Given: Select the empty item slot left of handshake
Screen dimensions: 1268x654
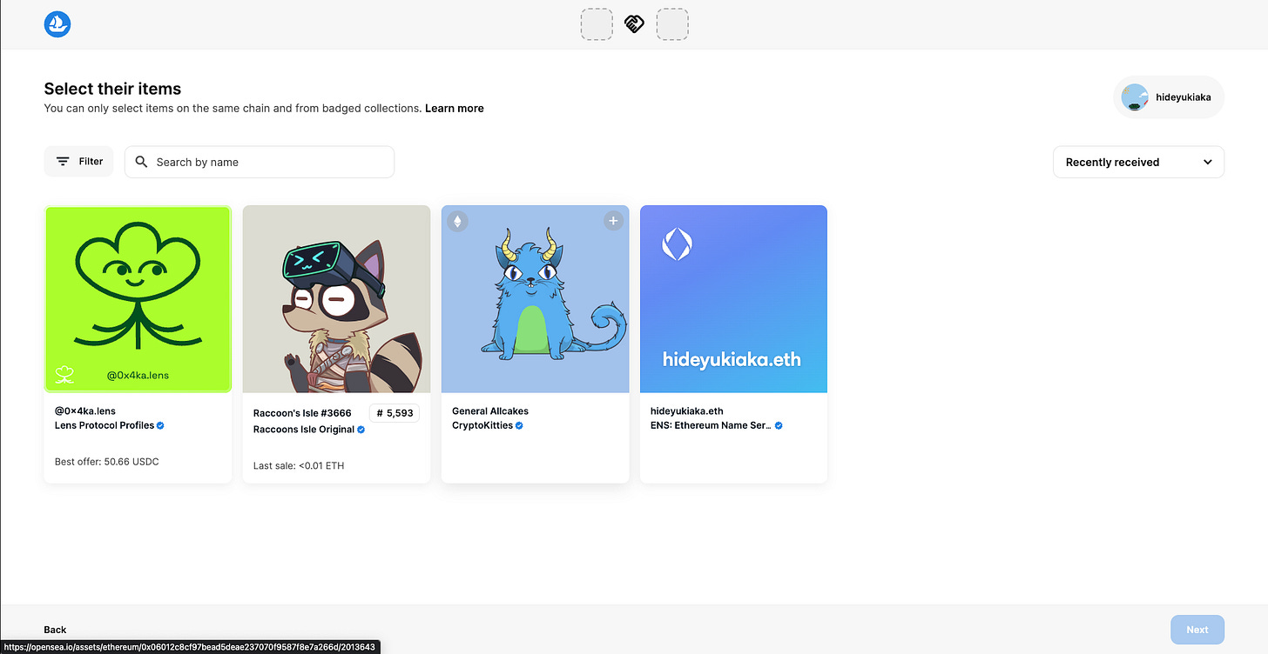Looking at the screenshot, I should [597, 24].
